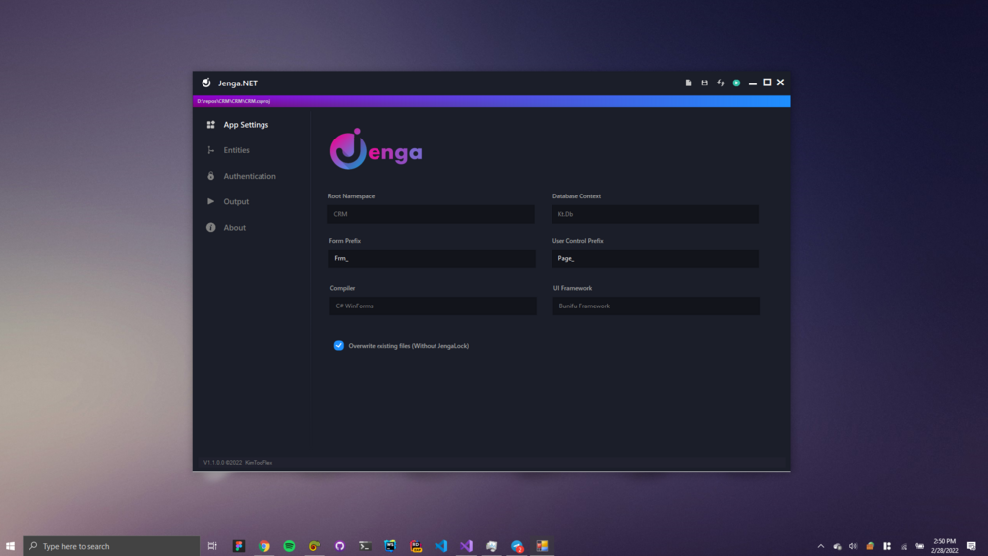Open WebStorm from the taskbar
The width and height of the screenshot is (988, 556).
pyautogui.click(x=390, y=546)
